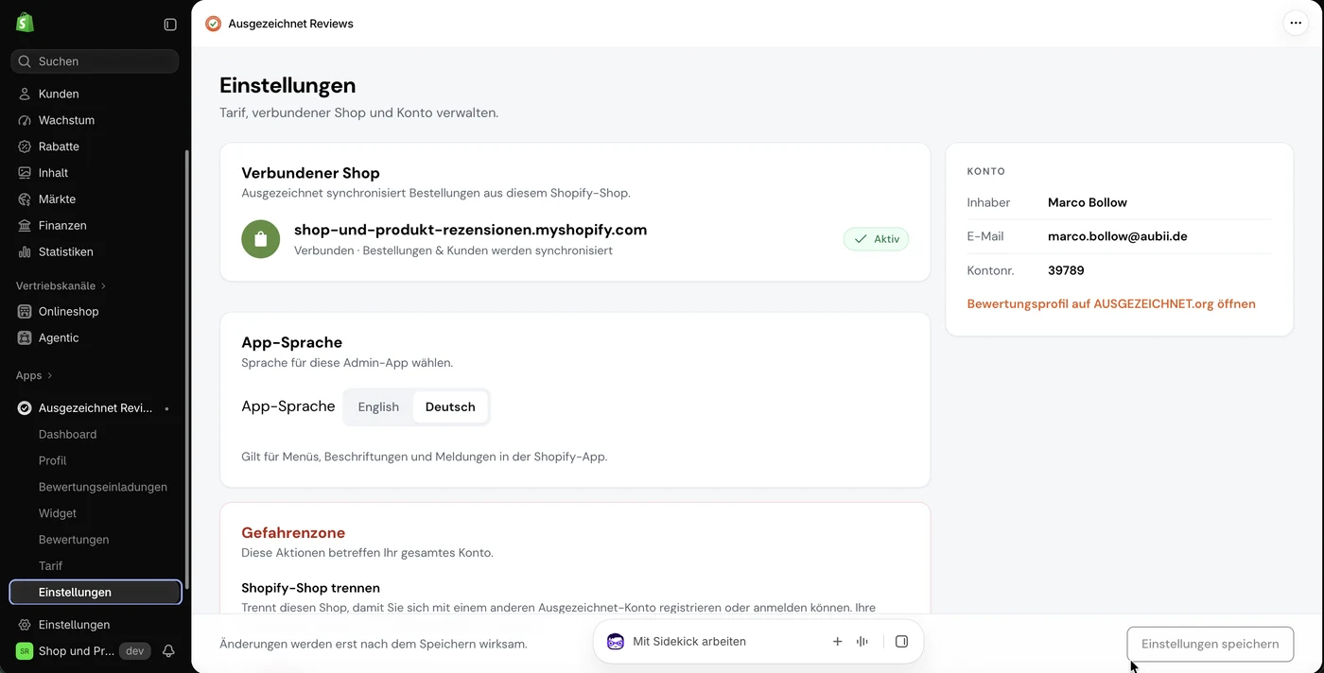Open the three-dot more actions menu
Image resolution: width=1324 pixels, height=673 pixels.
click(x=1296, y=24)
